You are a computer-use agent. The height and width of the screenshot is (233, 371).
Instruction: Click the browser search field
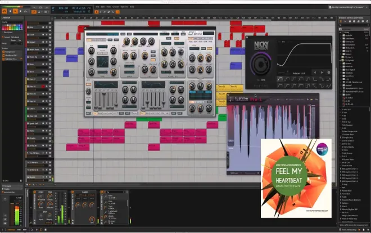click(354, 25)
